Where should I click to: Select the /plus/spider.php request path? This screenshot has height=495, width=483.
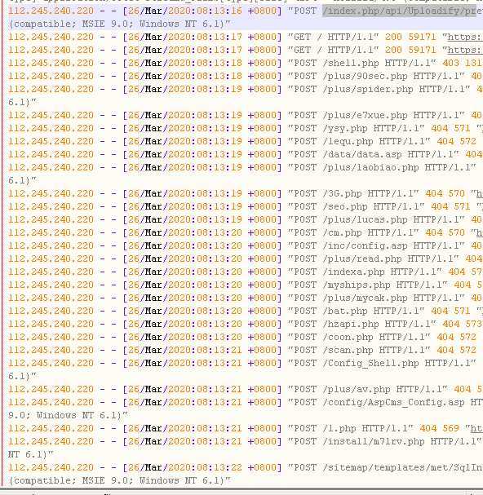coord(368,89)
